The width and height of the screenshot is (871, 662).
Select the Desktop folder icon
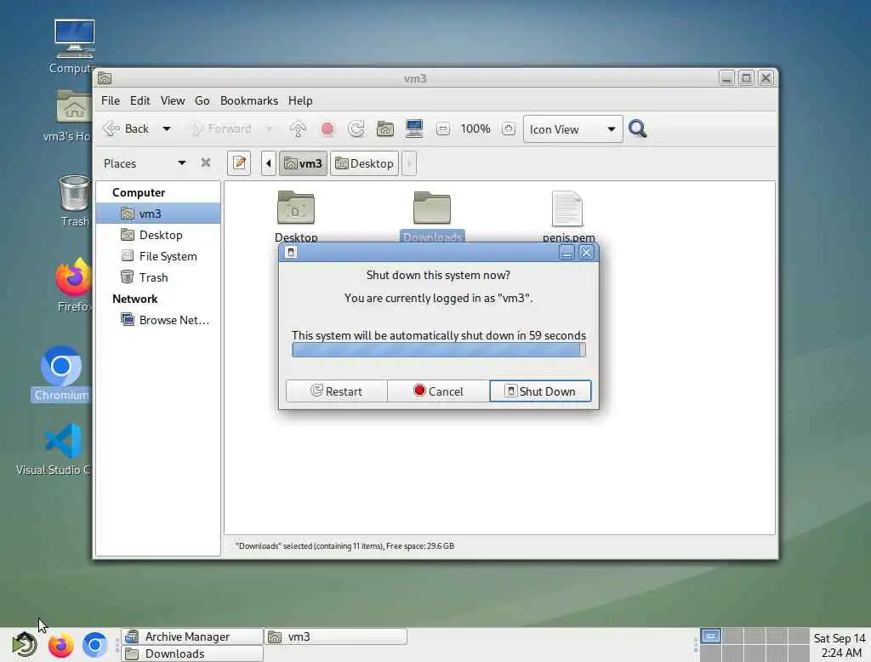coord(296,208)
